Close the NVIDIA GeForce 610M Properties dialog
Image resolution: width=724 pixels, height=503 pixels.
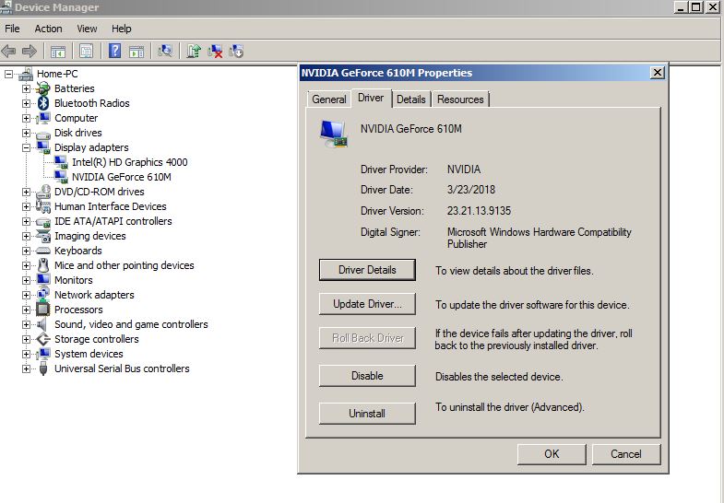point(657,73)
